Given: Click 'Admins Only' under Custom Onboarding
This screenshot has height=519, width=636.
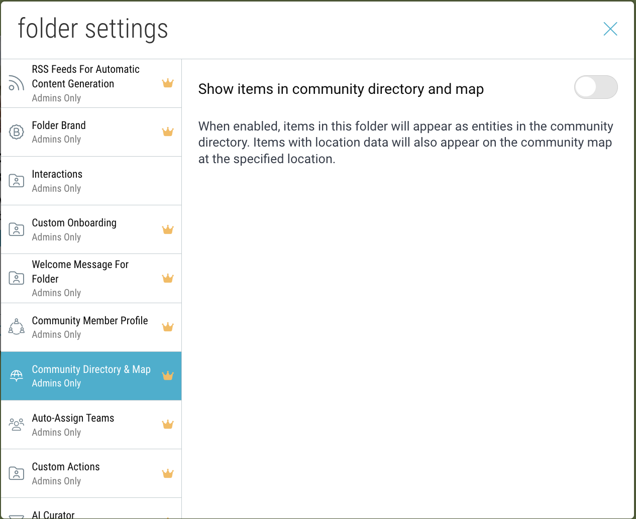Looking at the screenshot, I should 56,237.
